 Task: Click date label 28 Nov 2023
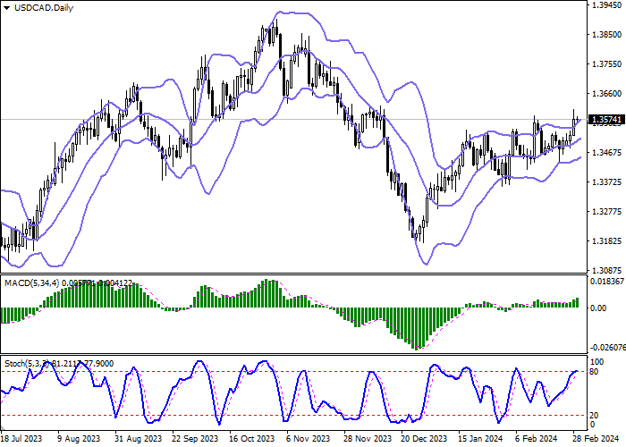pos(367,439)
